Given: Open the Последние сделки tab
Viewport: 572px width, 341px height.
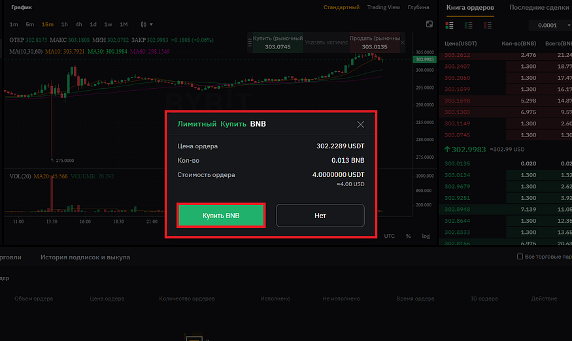Looking at the screenshot, I should (539, 8).
